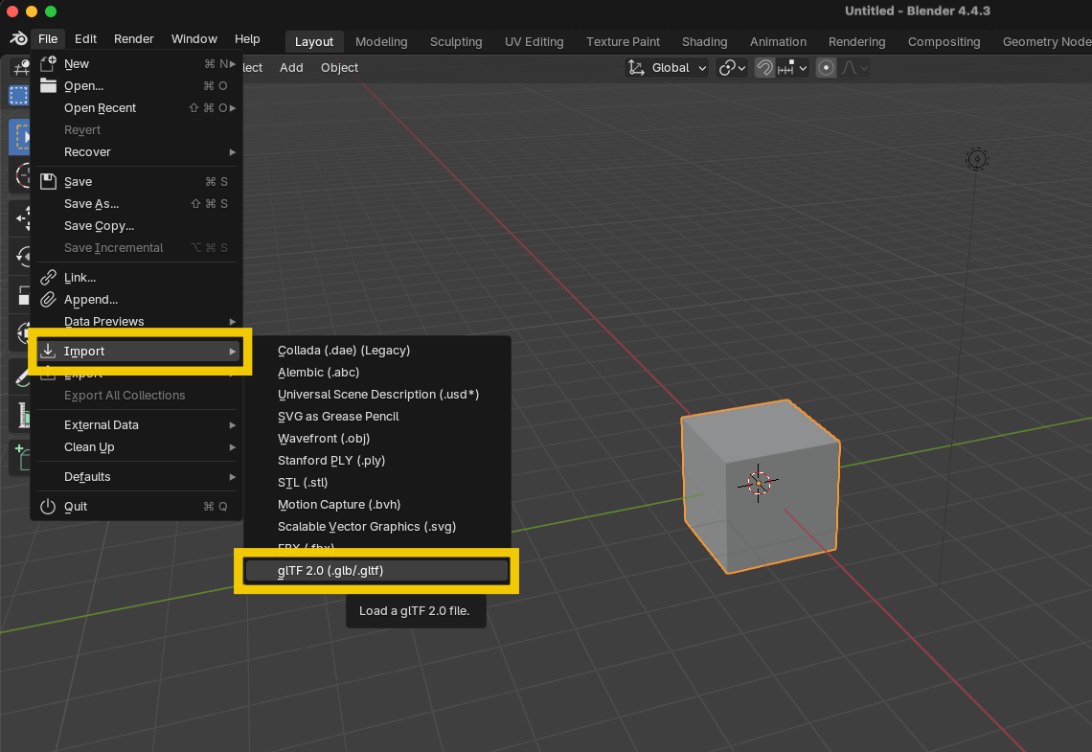Switch to the Animation workspace tab
1092x752 pixels.
coord(779,42)
